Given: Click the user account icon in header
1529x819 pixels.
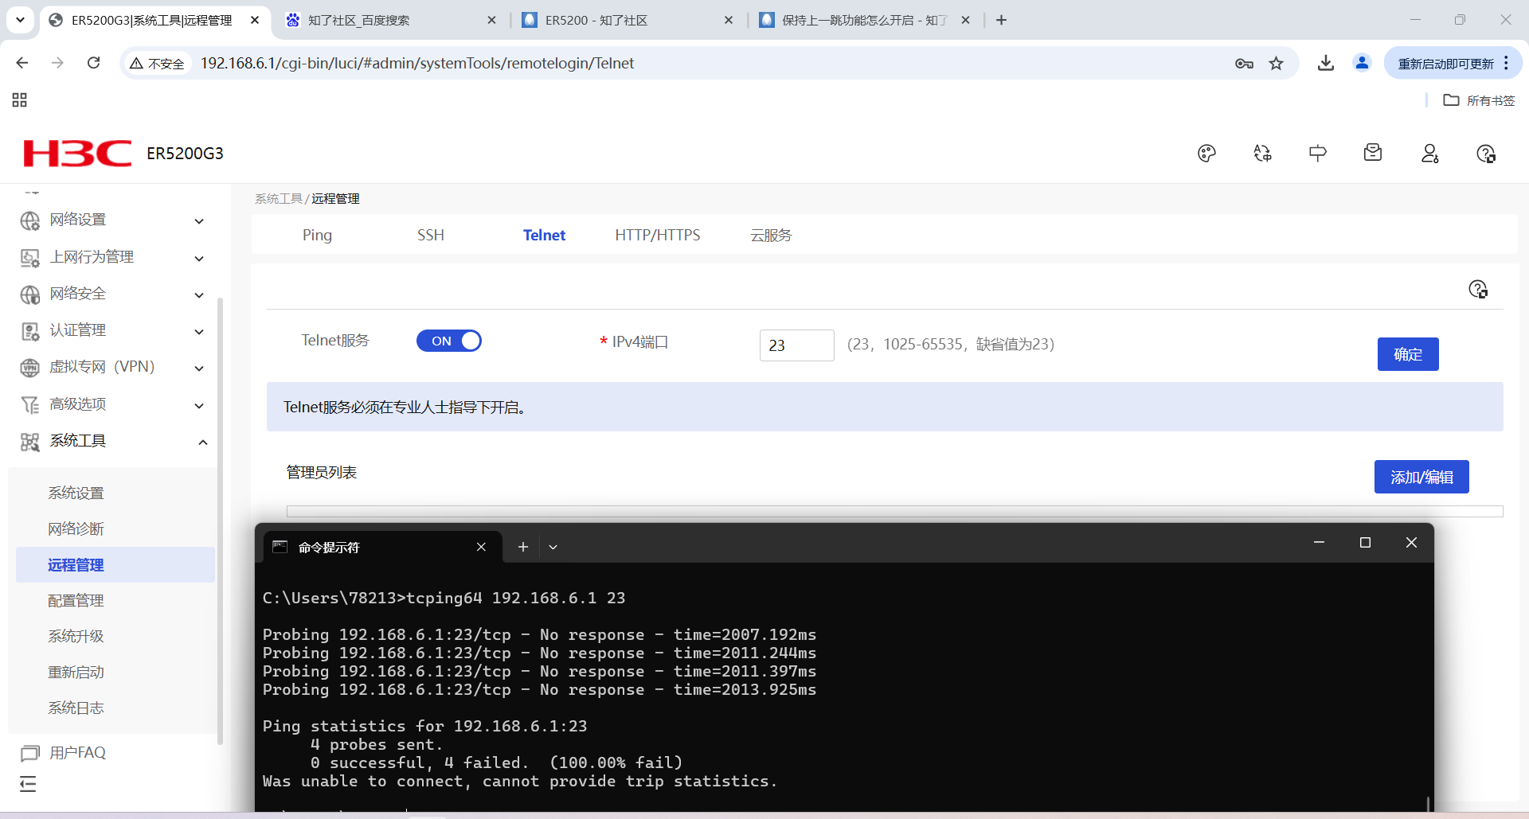Looking at the screenshot, I should (x=1430, y=154).
